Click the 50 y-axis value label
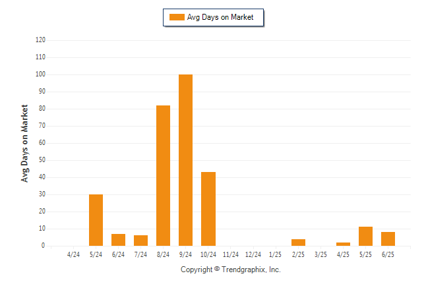 point(42,160)
